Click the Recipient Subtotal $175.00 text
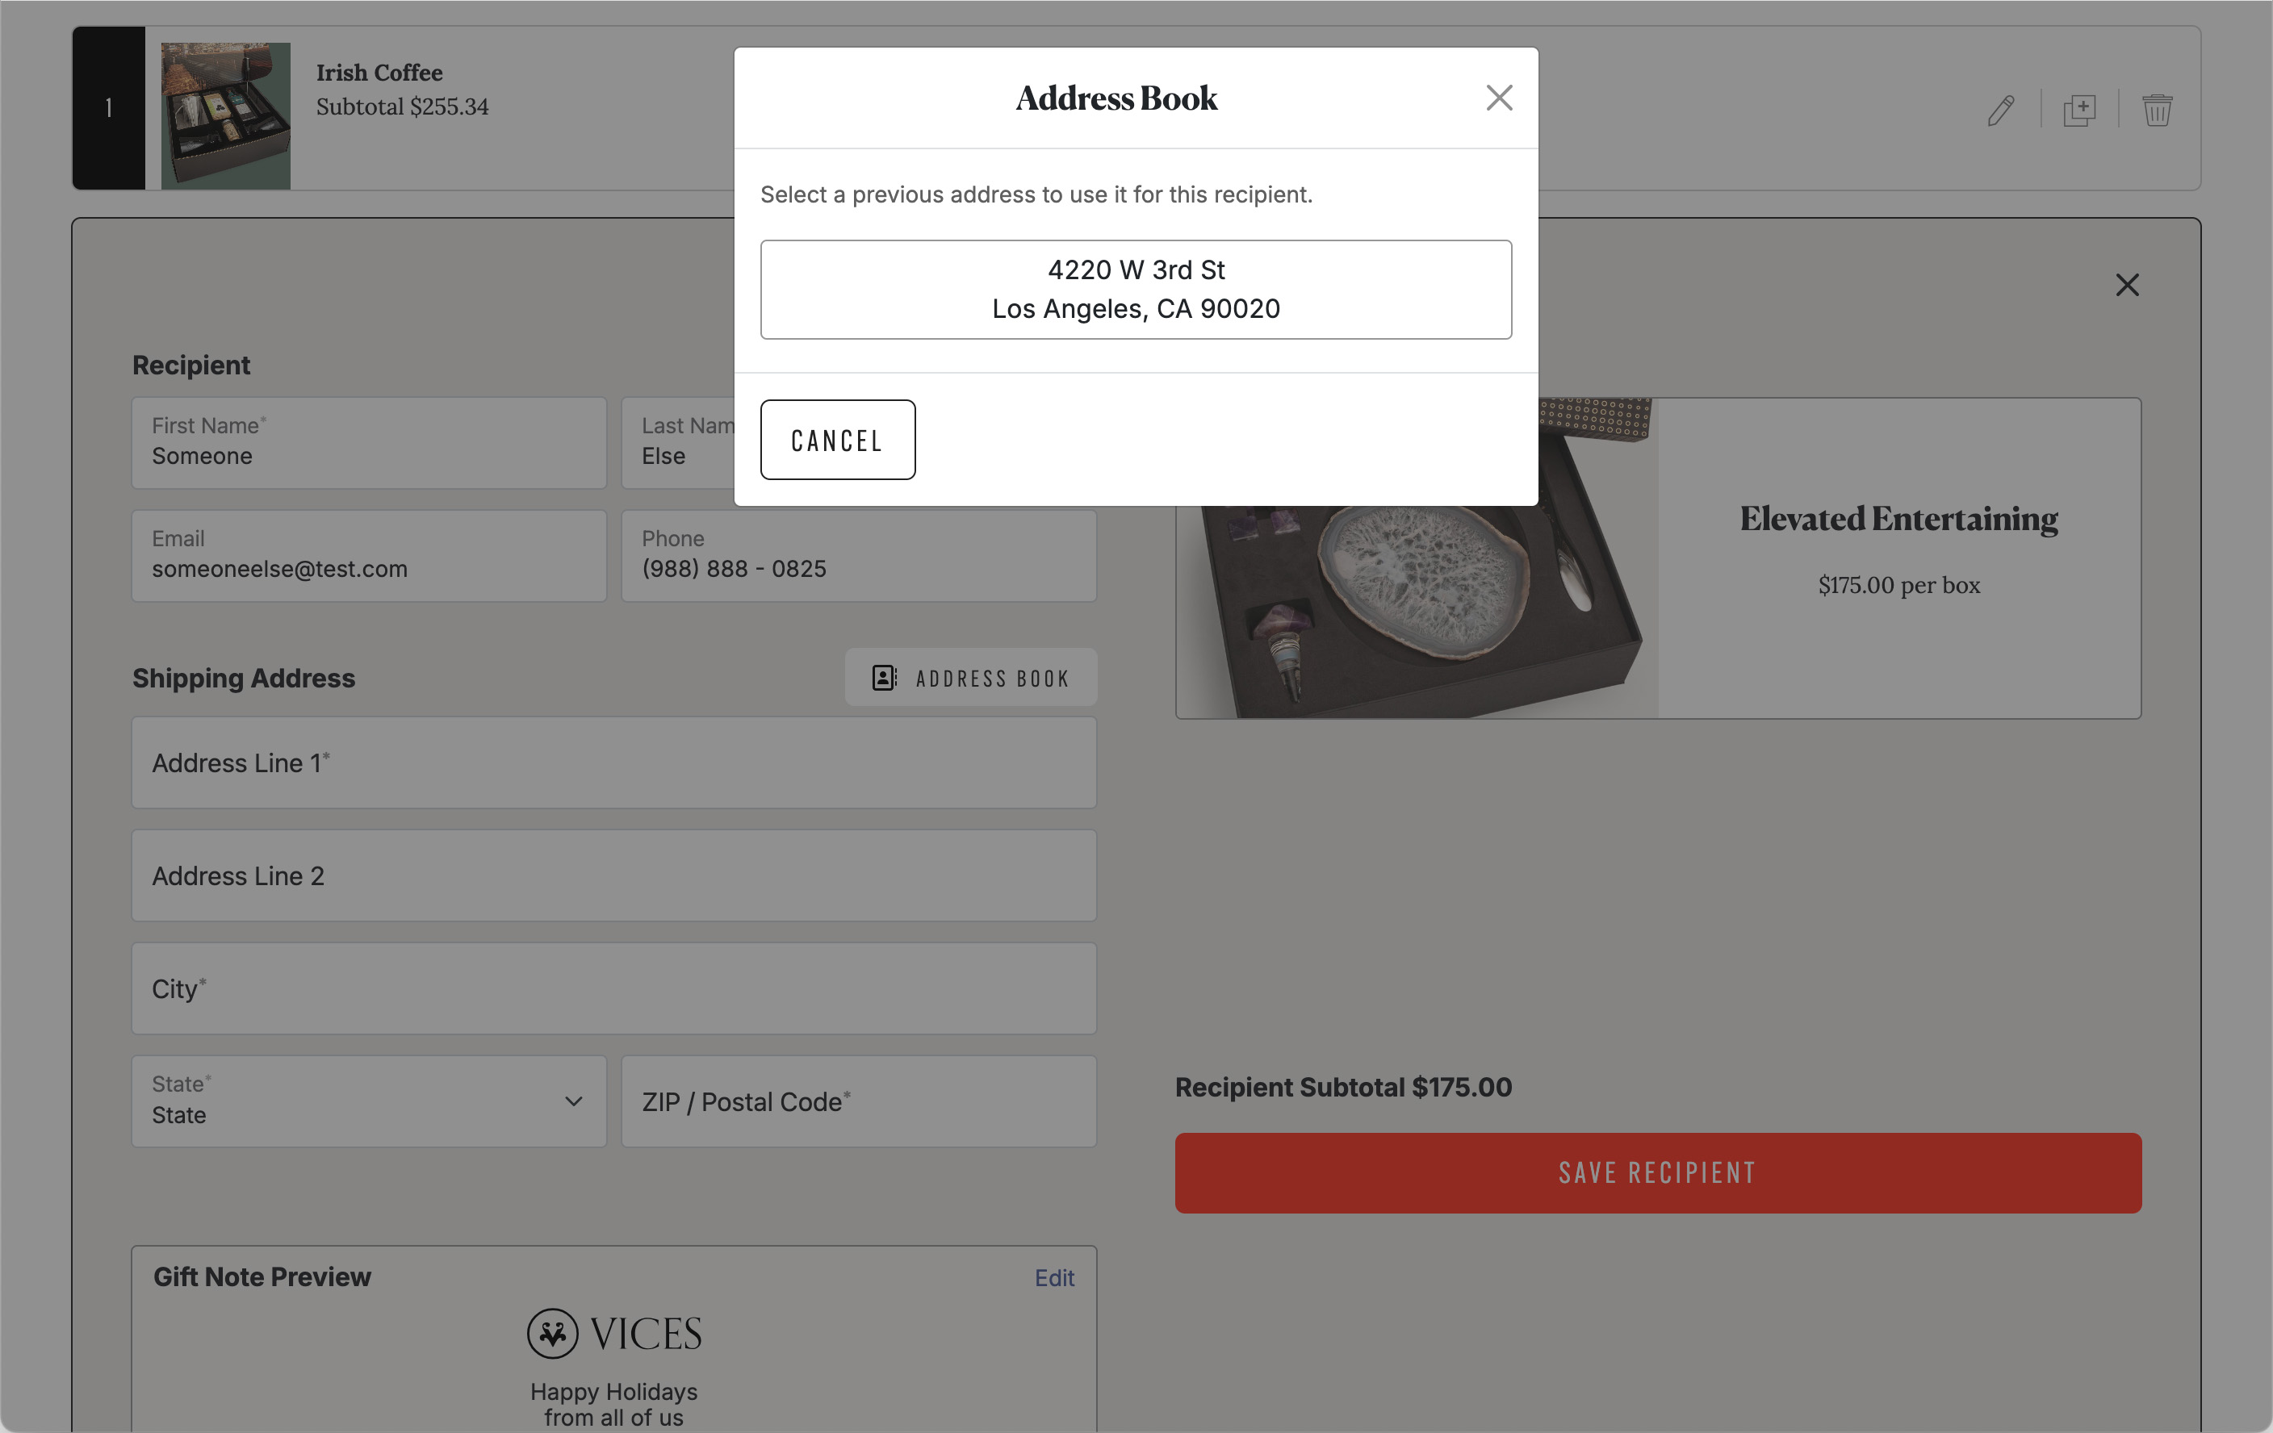 pos(1343,1087)
